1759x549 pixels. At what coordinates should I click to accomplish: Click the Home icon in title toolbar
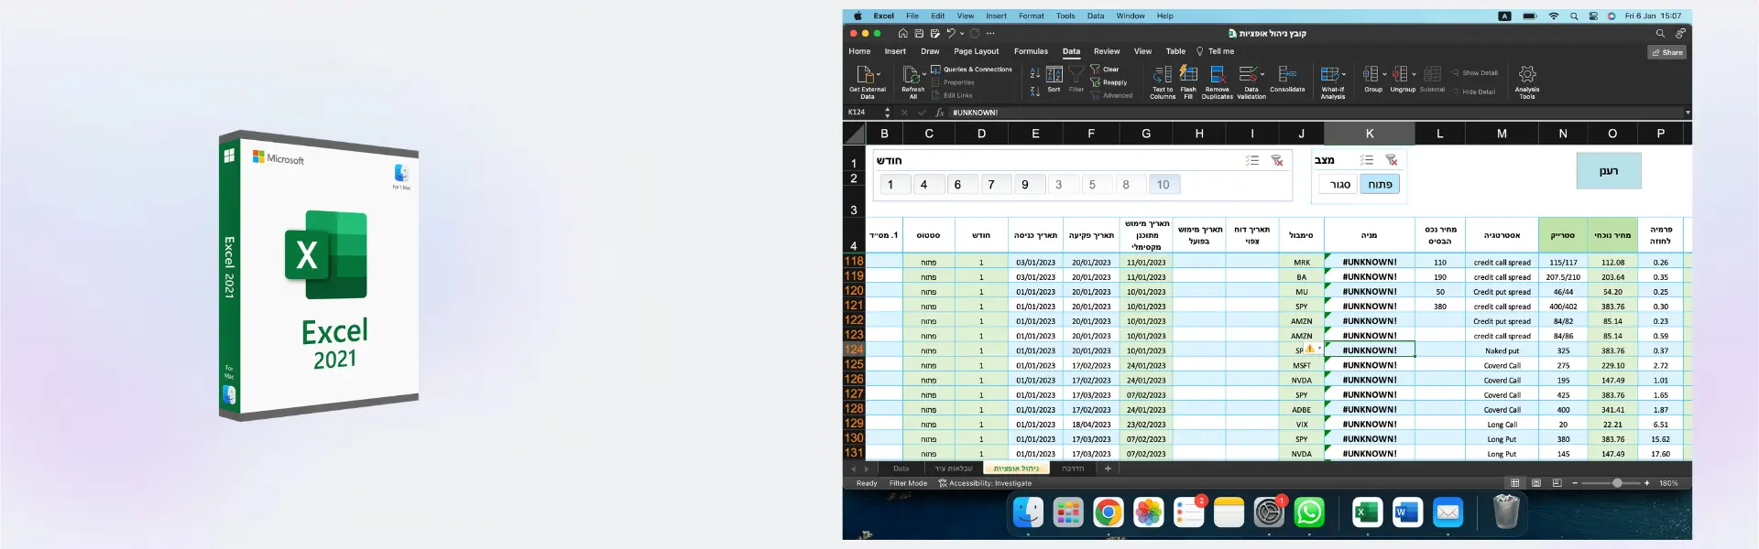tap(902, 33)
